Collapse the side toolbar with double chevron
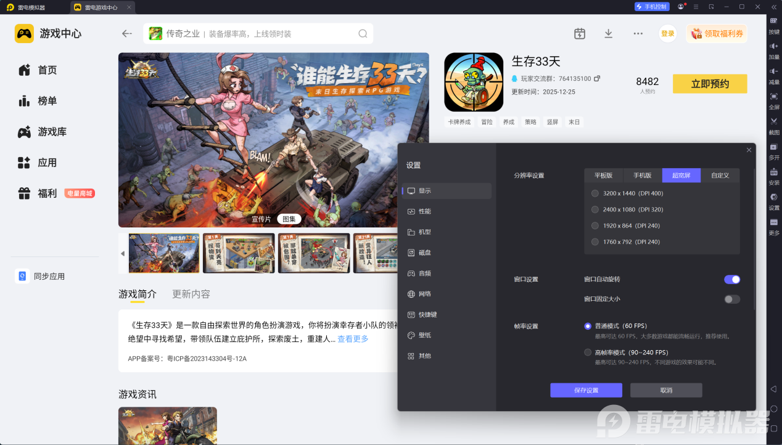 tap(773, 7)
